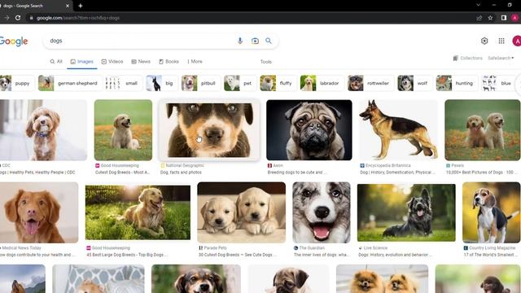The image size is (521, 293).
Task: Filter by the fluffy chip
Action: (278, 83)
